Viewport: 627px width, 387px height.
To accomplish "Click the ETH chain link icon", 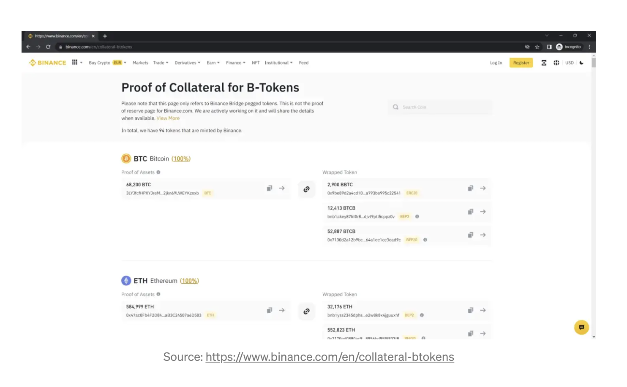I will pos(306,312).
